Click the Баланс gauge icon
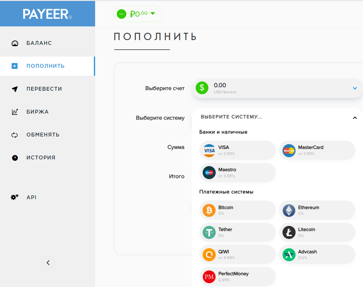The width and height of the screenshot is (363, 287). click(x=15, y=43)
